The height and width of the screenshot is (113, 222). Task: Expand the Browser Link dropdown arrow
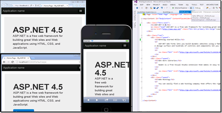coord(193,8)
